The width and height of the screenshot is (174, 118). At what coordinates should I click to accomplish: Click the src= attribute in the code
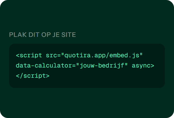tap(53, 55)
